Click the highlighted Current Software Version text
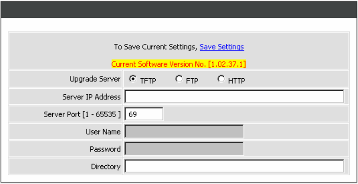This screenshot has height=184, width=358. (x=179, y=64)
